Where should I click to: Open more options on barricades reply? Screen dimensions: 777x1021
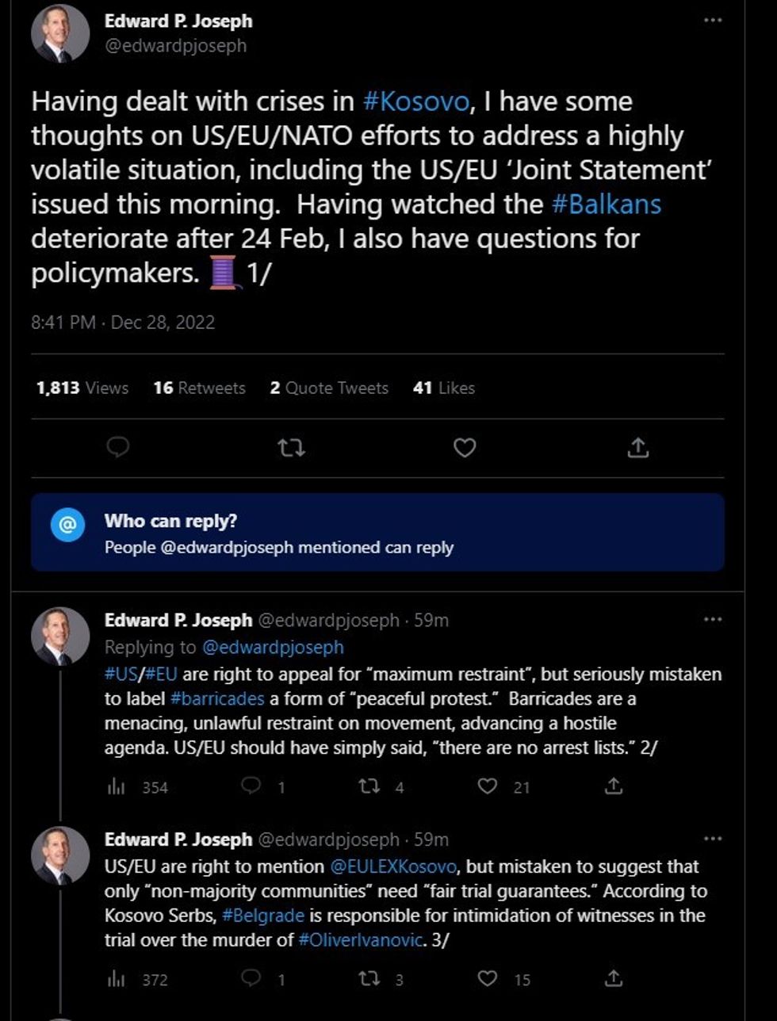coord(712,620)
